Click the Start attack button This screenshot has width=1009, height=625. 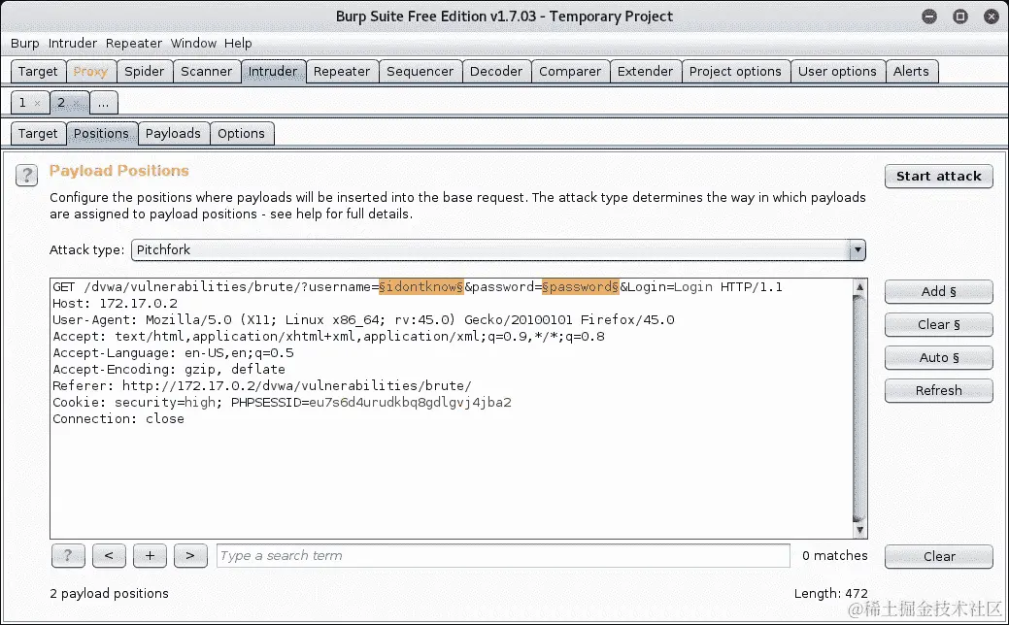[x=939, y=177]
